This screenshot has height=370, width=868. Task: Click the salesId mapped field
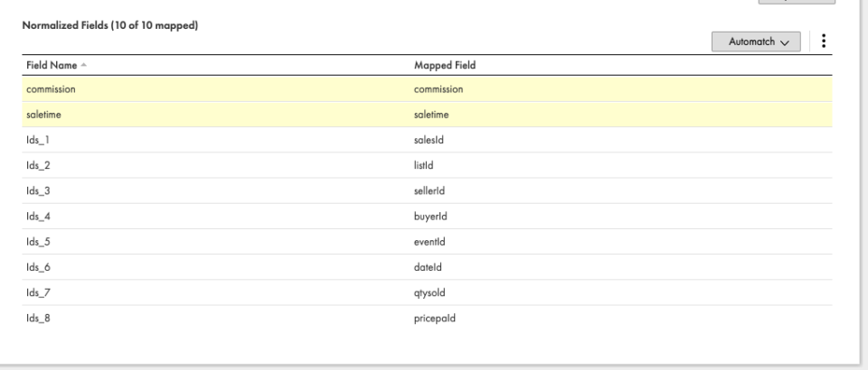(x=429, y=140)
